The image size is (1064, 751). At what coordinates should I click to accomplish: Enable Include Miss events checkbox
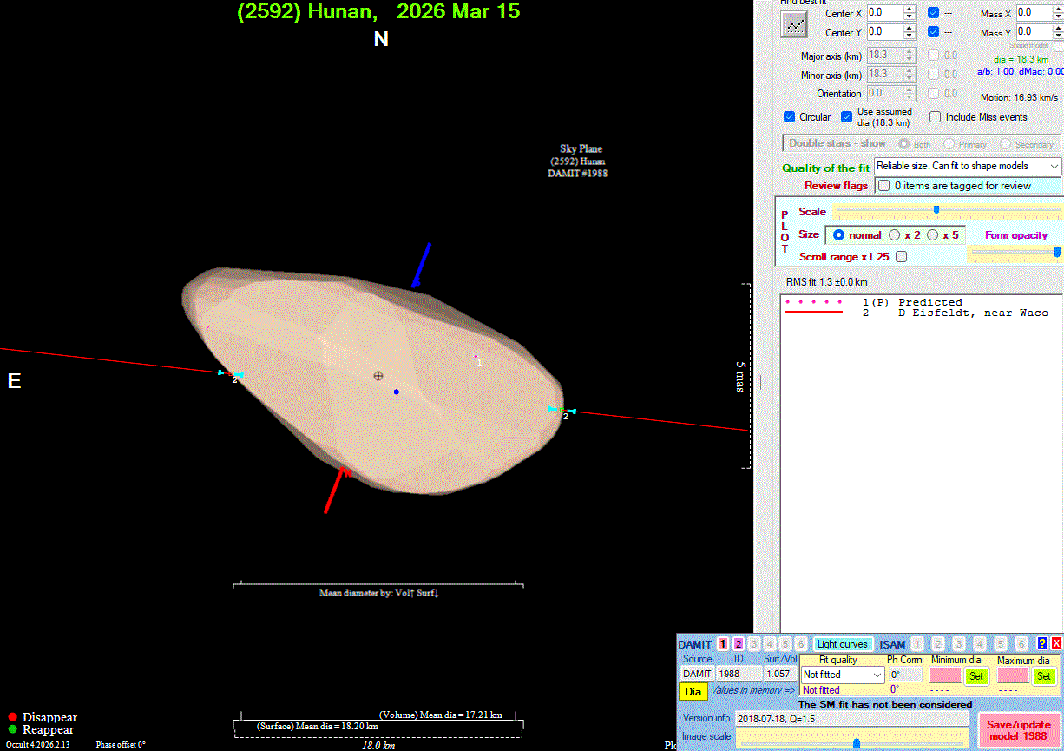[936, 117]
